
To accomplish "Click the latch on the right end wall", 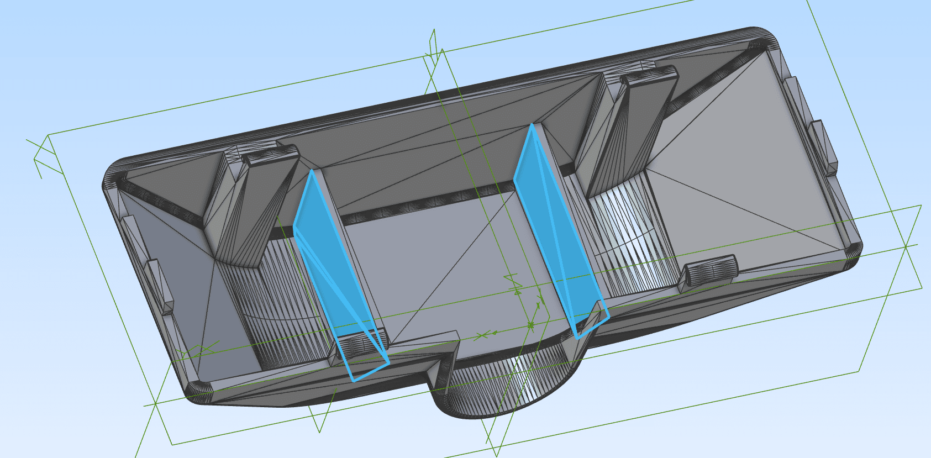I will coord(823,145).
